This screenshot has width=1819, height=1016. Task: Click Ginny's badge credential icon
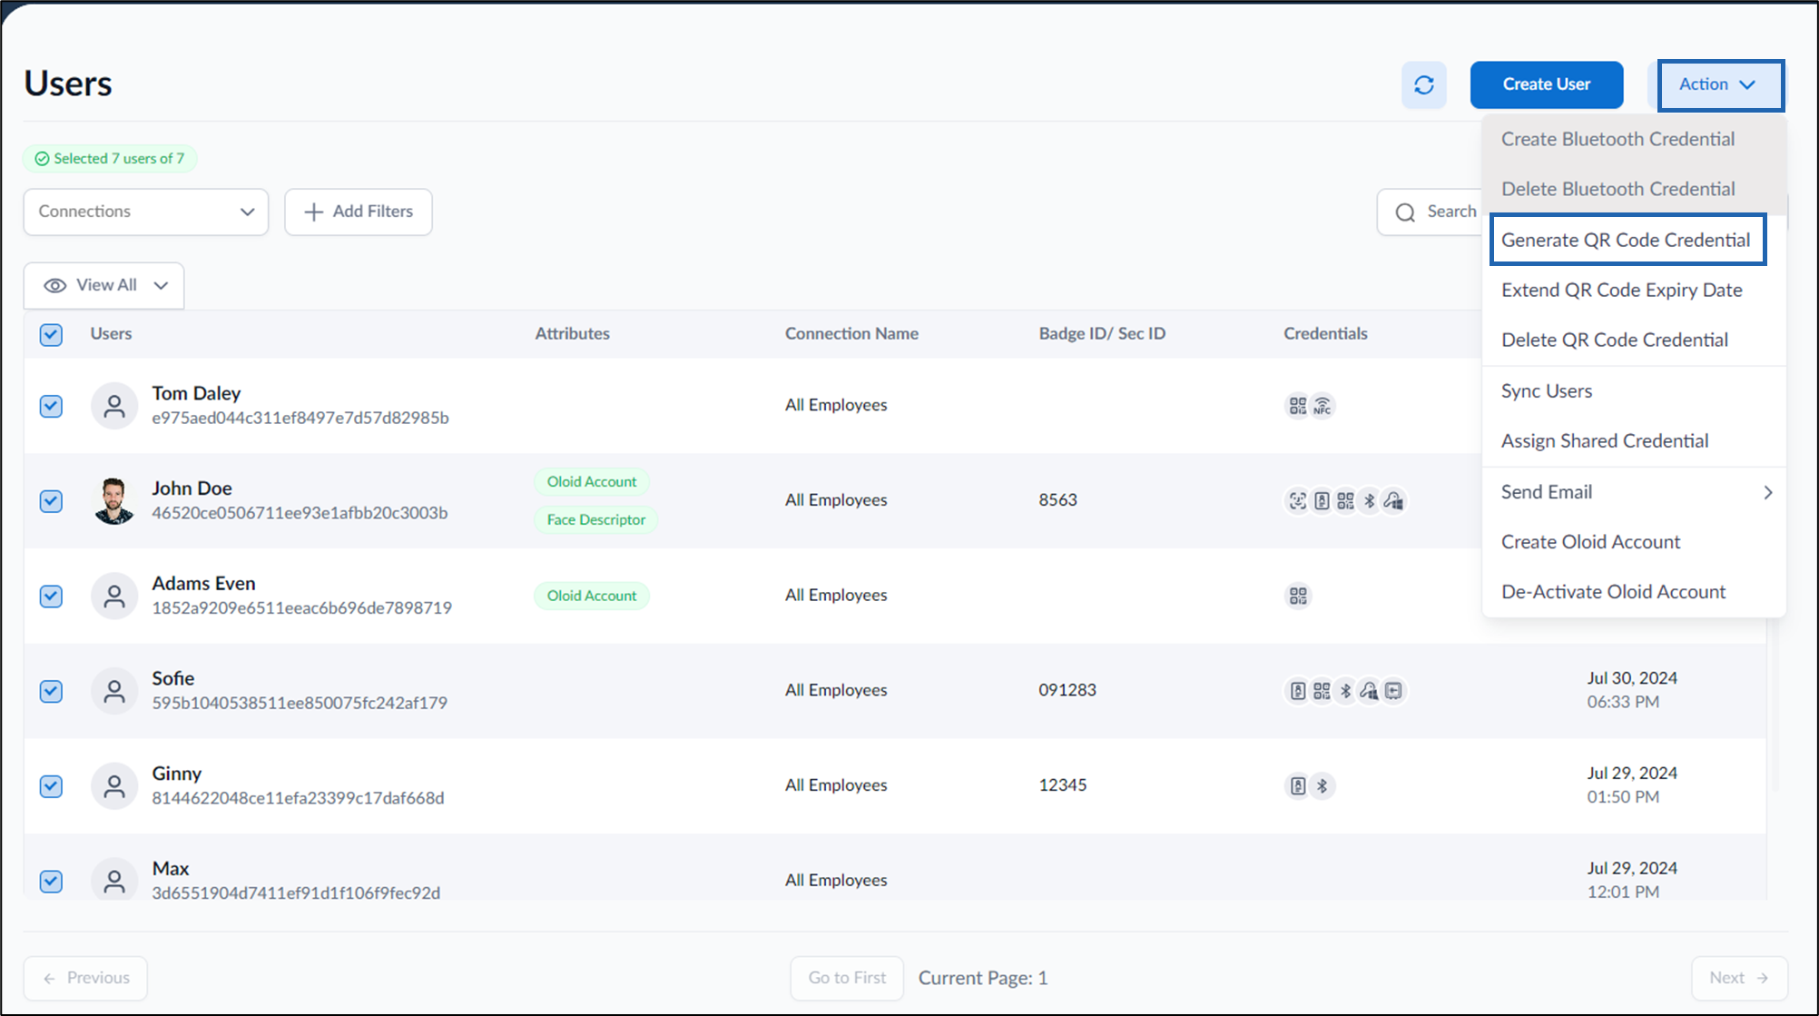(1298, 785)
